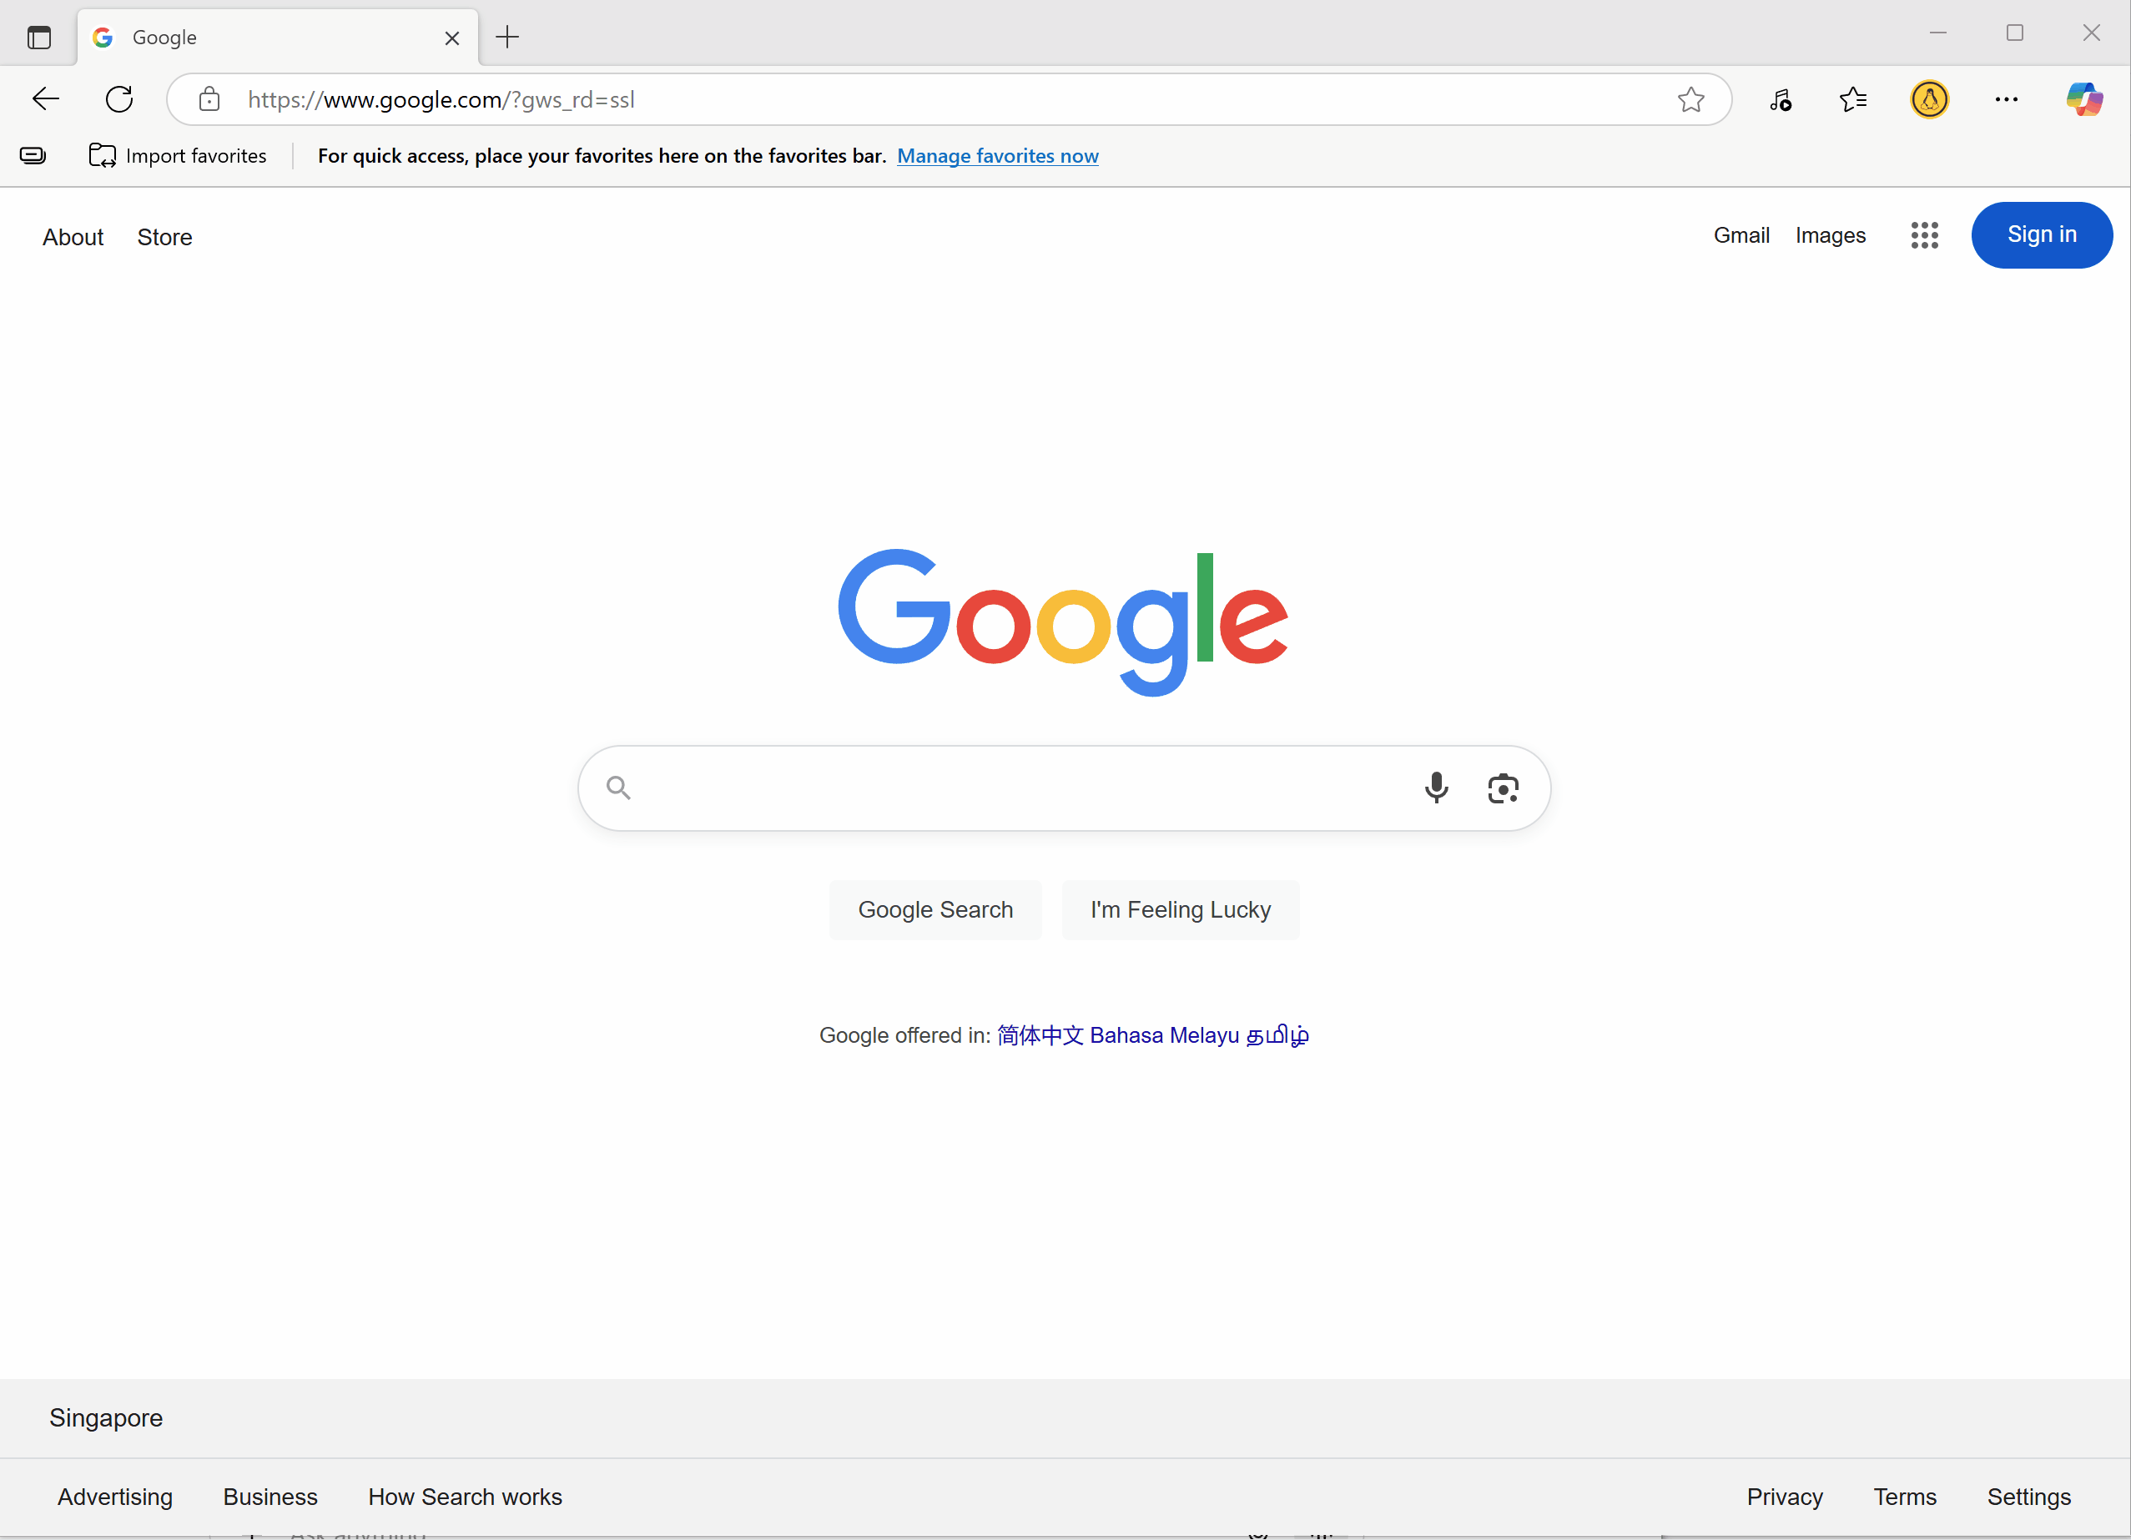Open tab actions menu icon
The image size is (2131, 1540).
point(38,38)
